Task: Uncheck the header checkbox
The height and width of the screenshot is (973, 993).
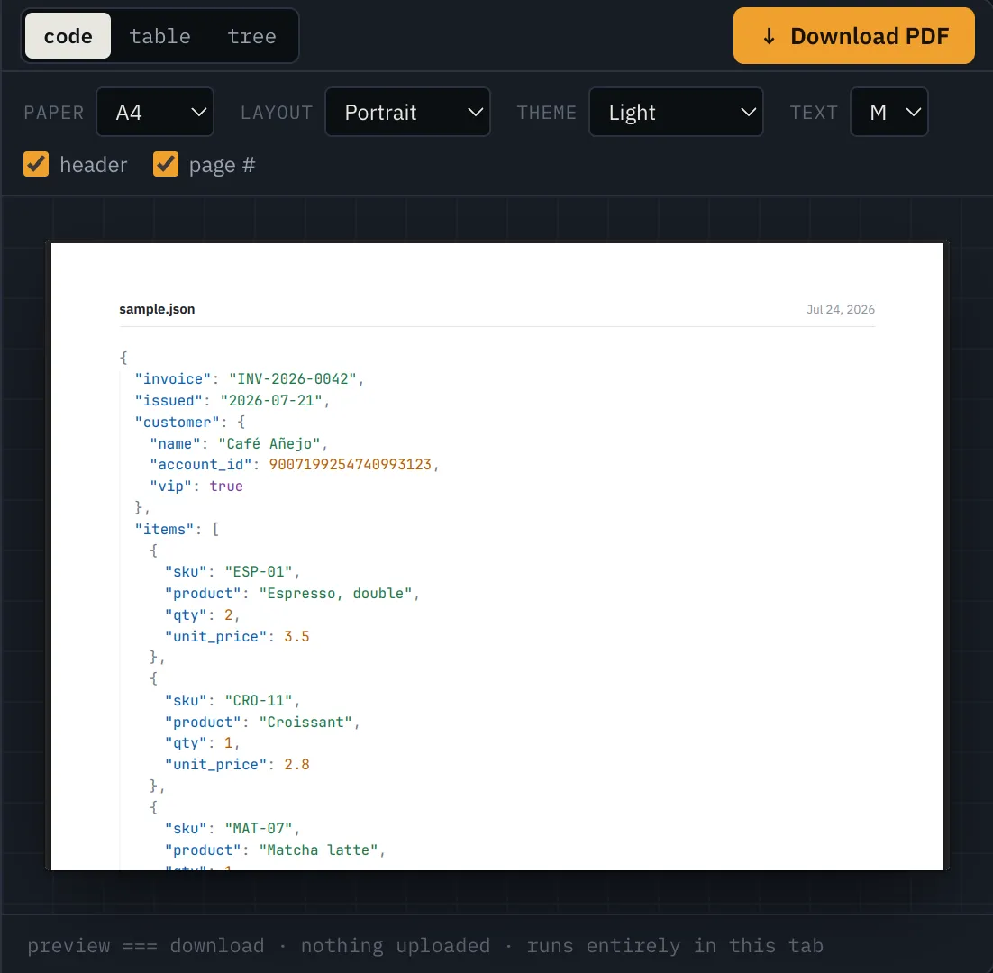Action: click(36, 165)
